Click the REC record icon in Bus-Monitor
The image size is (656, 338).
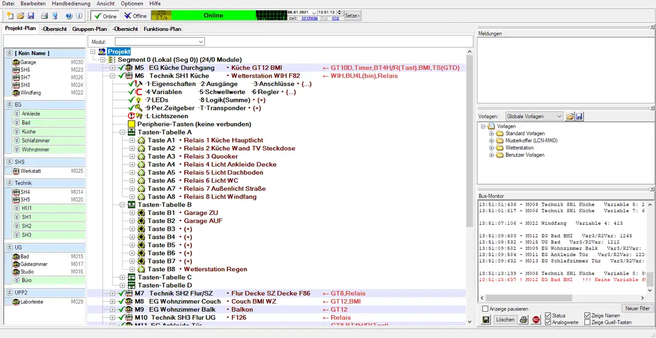[x=536, y=320]
